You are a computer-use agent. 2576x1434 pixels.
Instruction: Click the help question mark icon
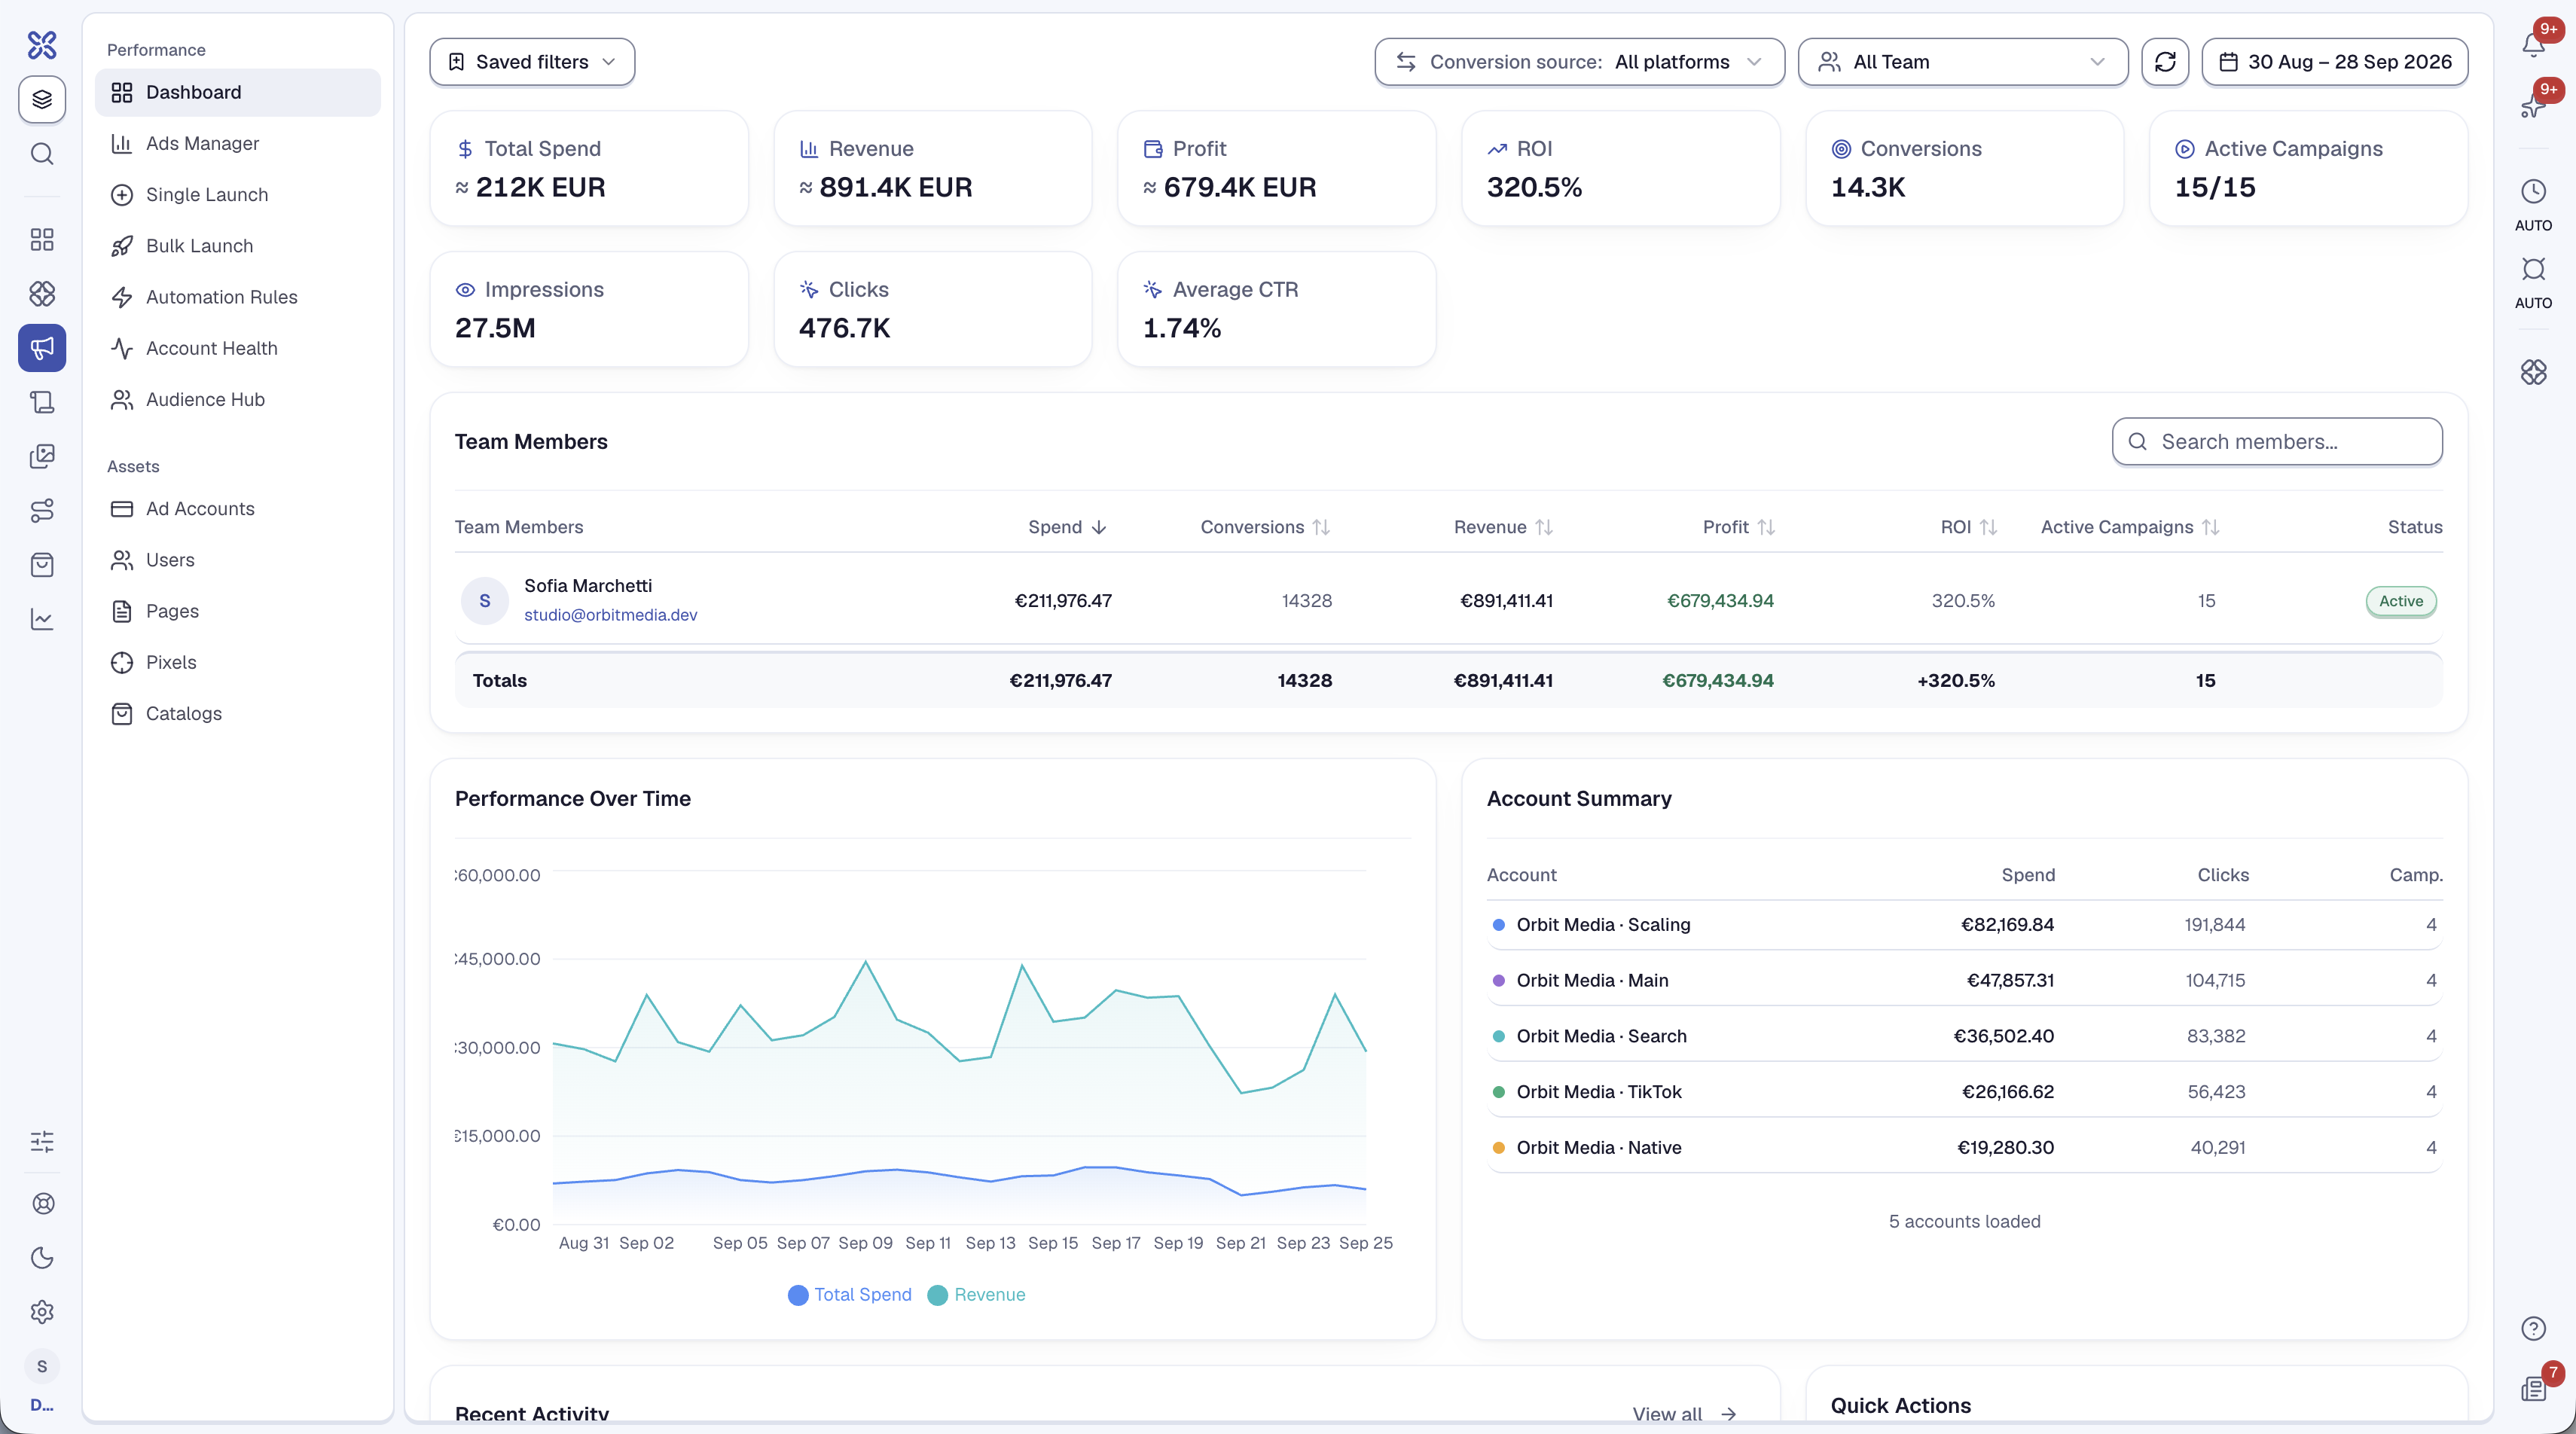point(2533,1328)
